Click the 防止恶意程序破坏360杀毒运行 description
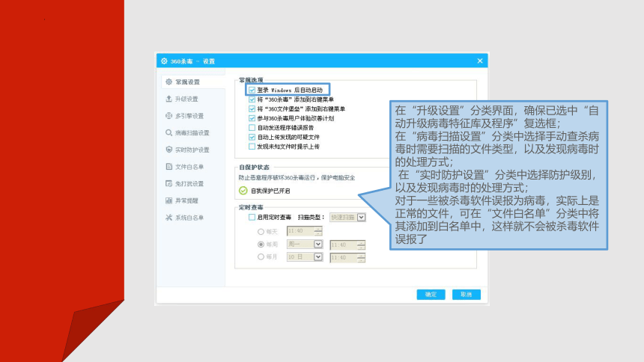The height and width of the screenshot is (362, 644). (x=297, y=178)
